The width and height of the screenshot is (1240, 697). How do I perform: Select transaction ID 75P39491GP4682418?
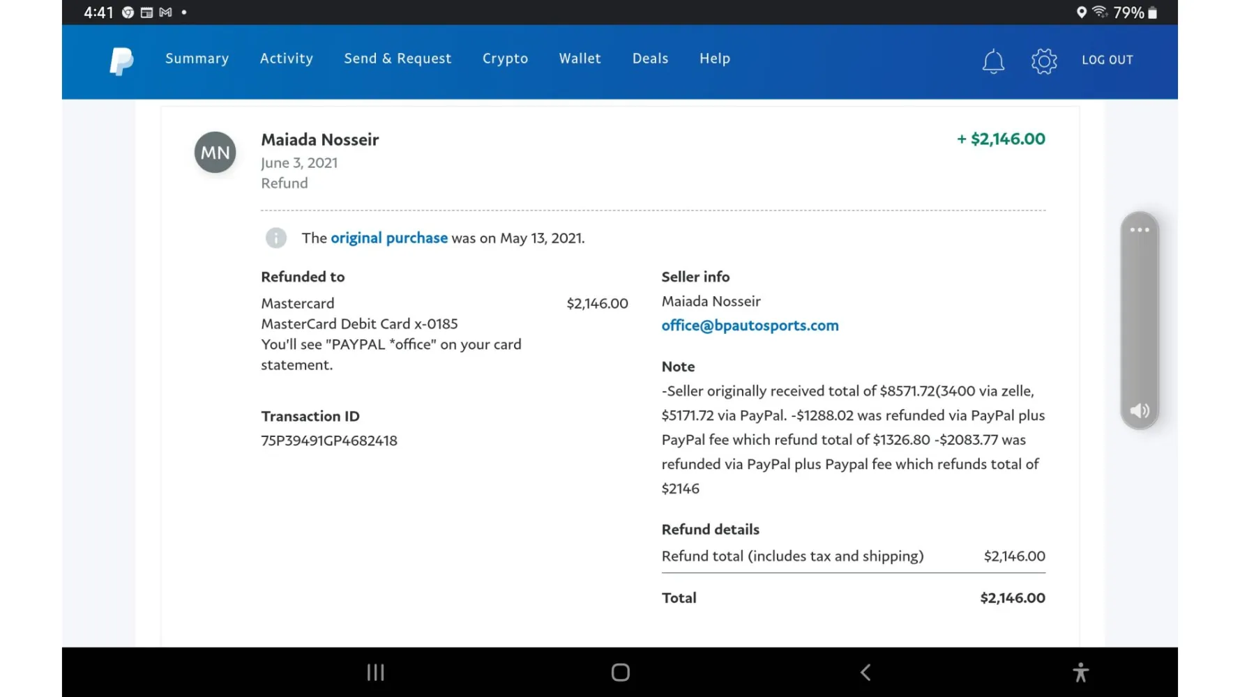tap(329, 441)
